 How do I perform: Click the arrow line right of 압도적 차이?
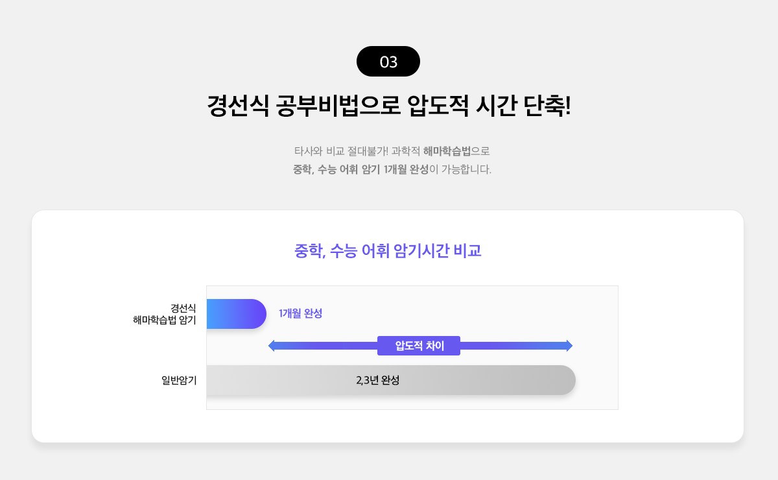pos(513,346)
